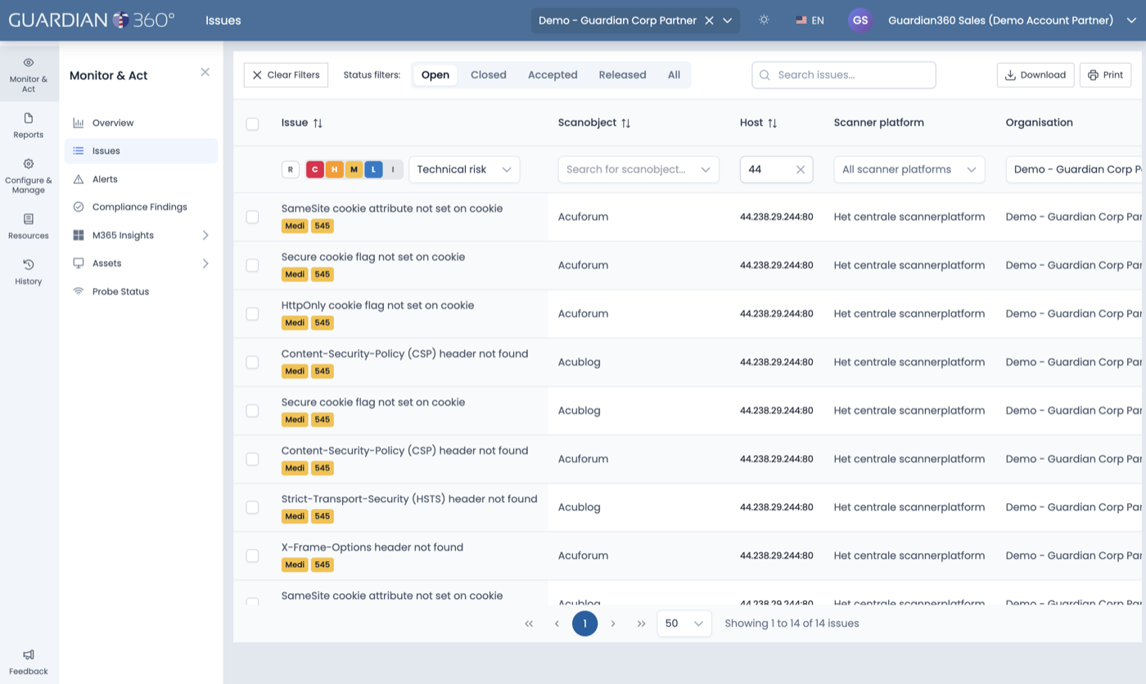Open Search for scanobject dropdown
This screenshot has width=1146, height=684.
[638, 169]
